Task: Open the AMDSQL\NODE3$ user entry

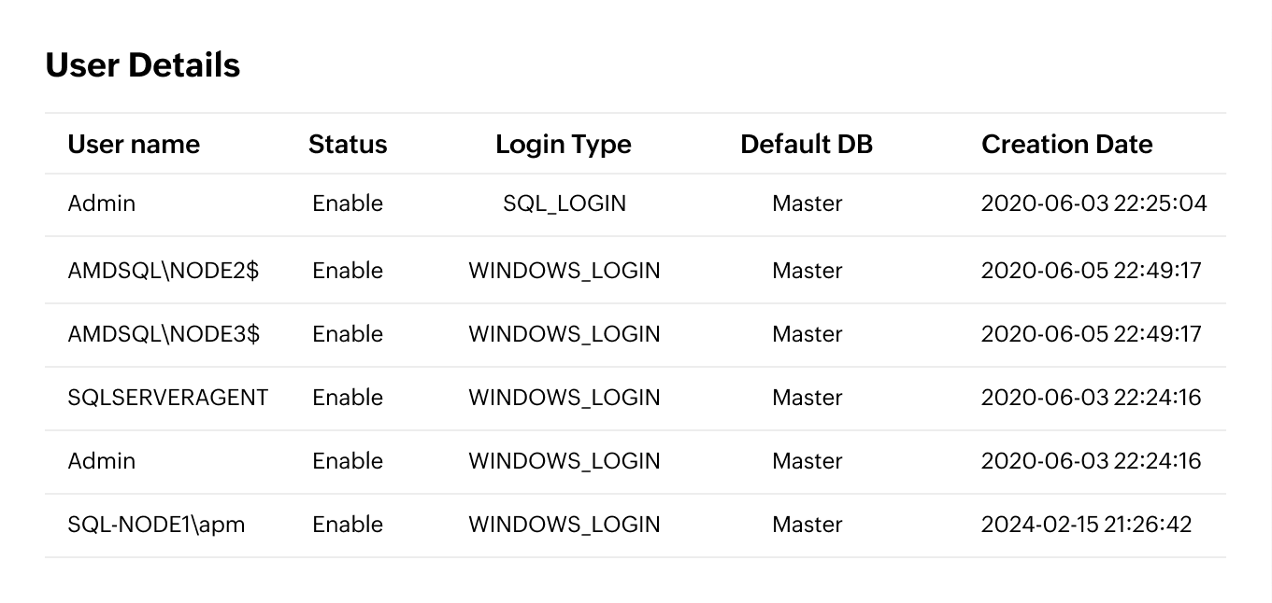Action: click(164, 334)
